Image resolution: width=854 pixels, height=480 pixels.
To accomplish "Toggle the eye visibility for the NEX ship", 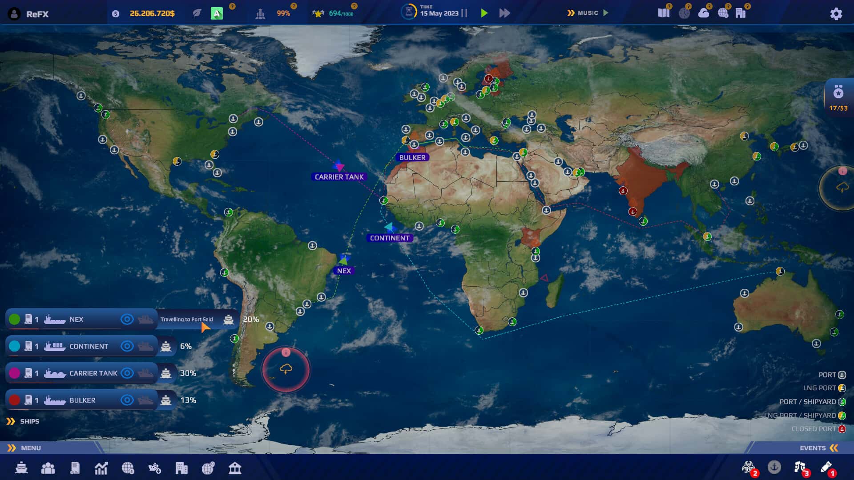I will pos(126,319).
